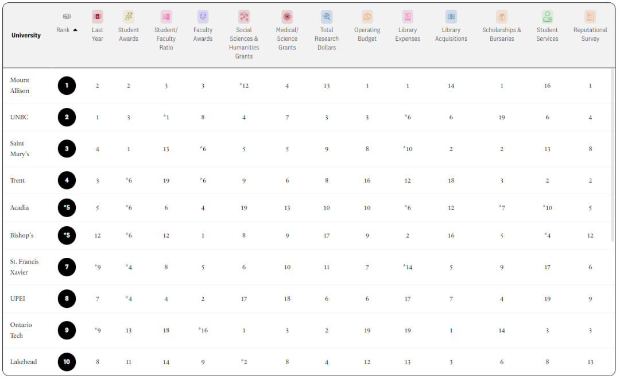The width and height of the screenshot is (620, 379).
Task: Sort by the Library Expenses header text
Action: [408, 34]
